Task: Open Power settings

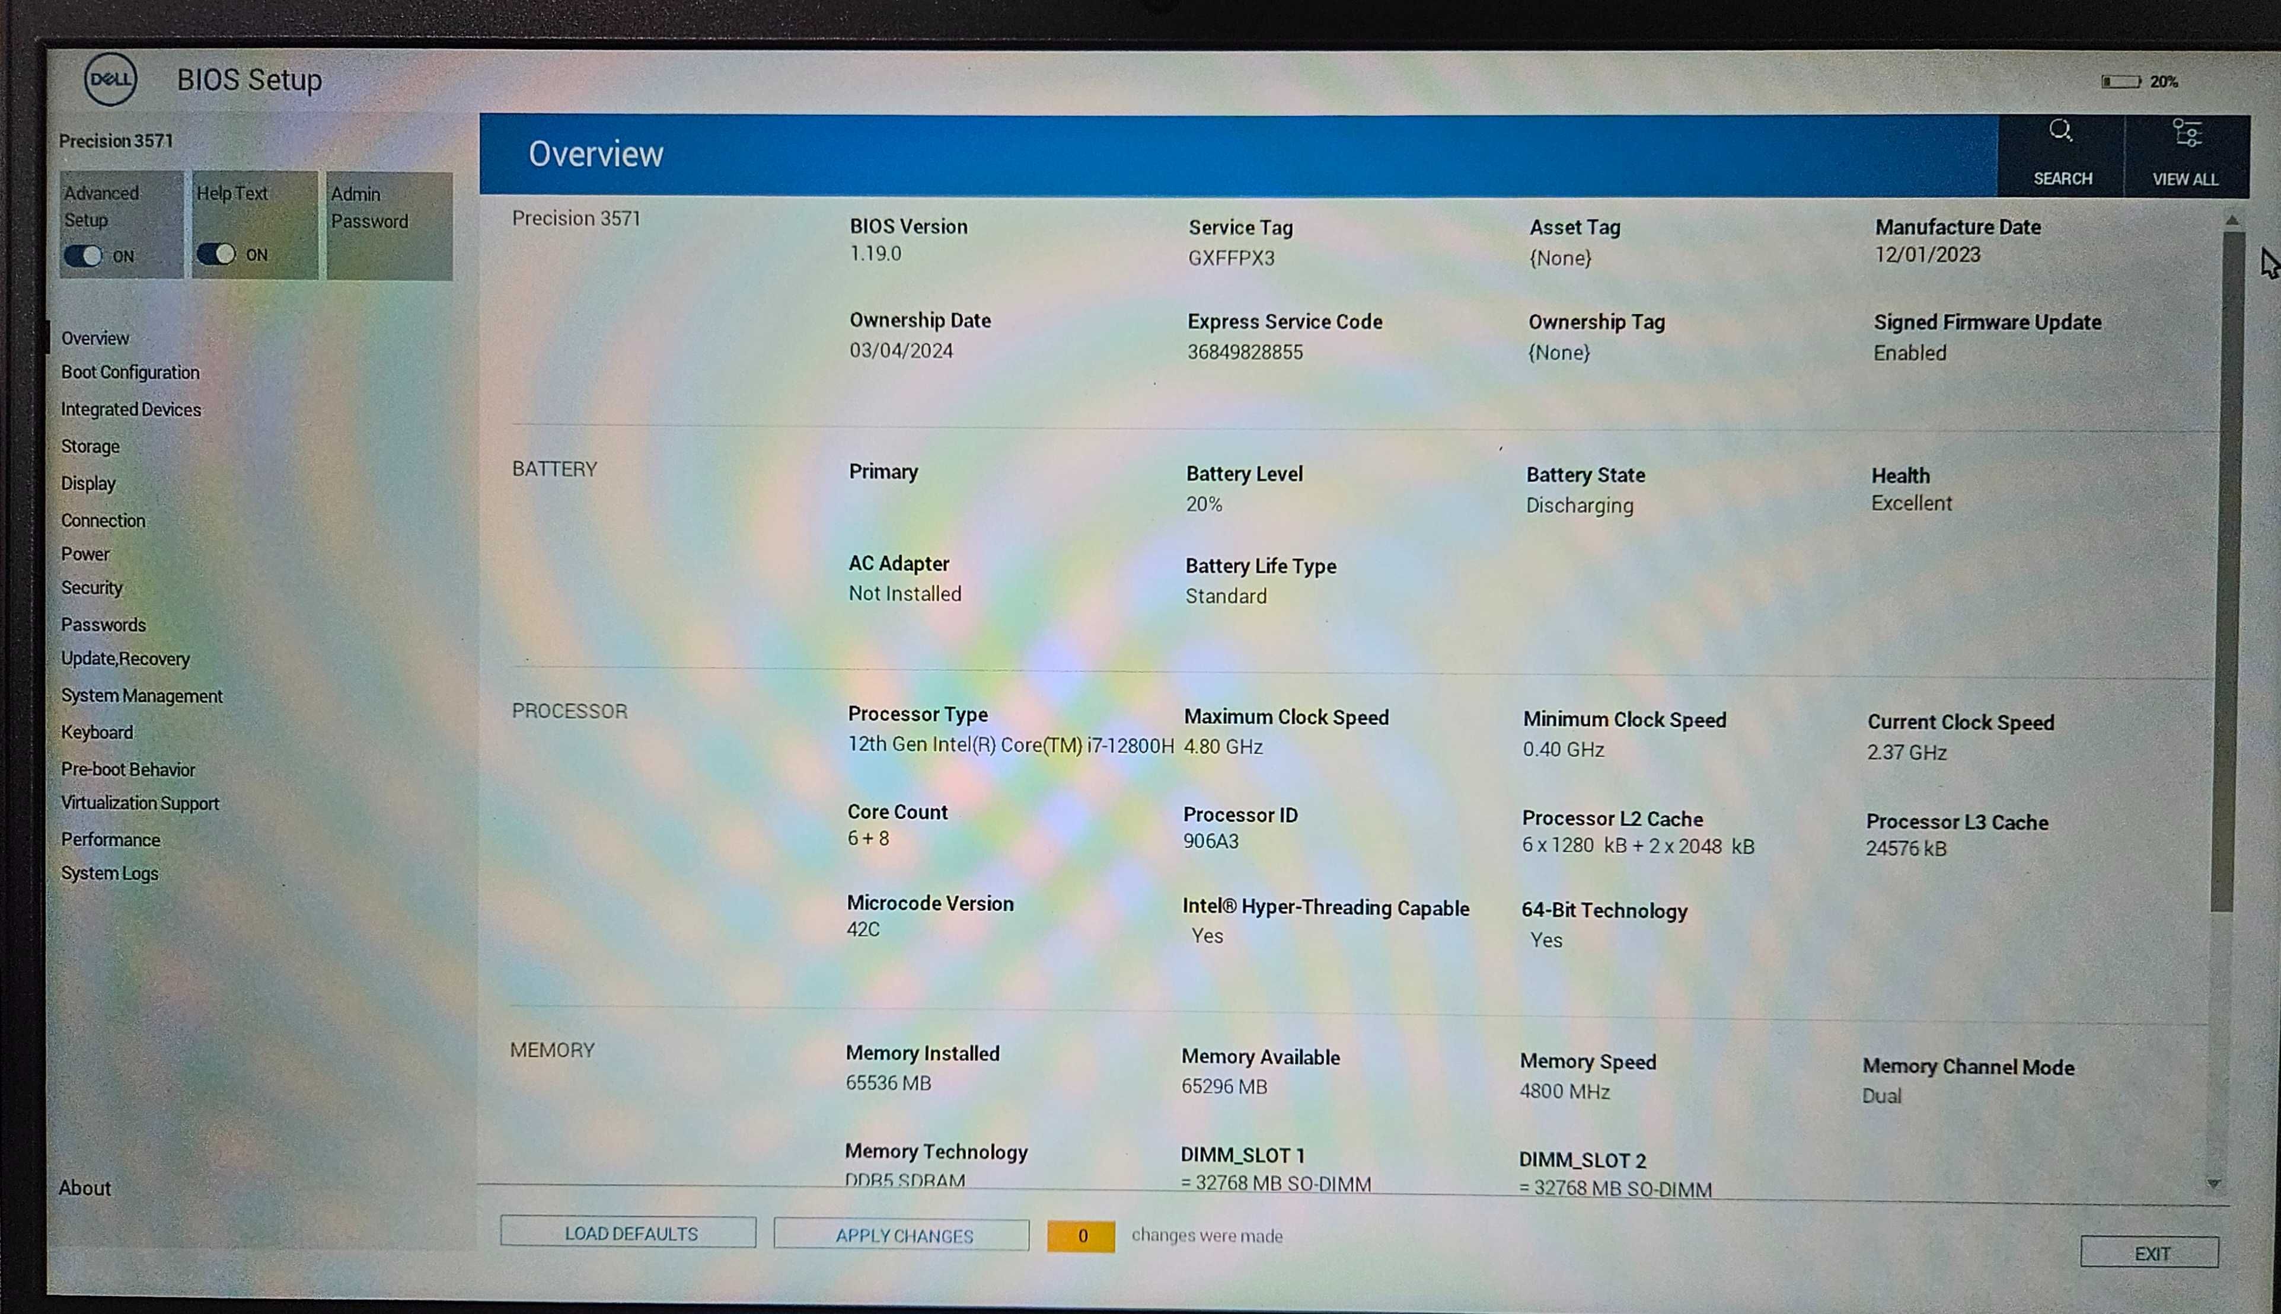Action: coord(85,554)
